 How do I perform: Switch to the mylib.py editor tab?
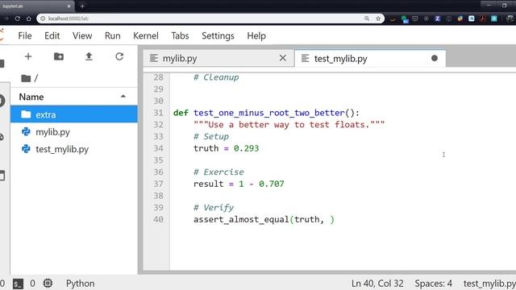coord(218,58)
